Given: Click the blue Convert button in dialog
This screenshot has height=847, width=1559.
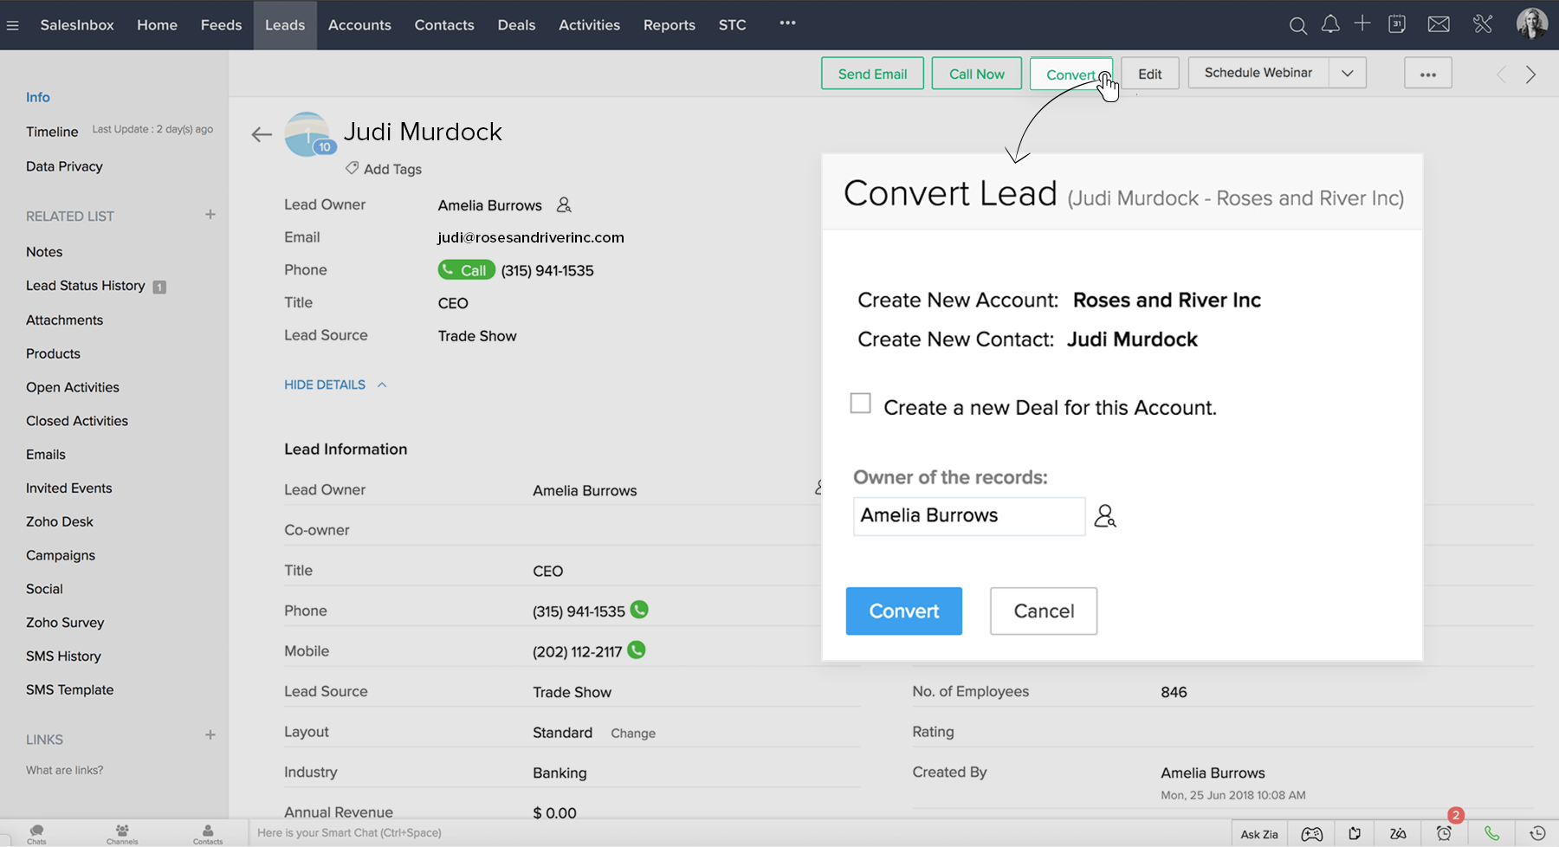Looking at the screenshot, I should [x=903, y=611].
